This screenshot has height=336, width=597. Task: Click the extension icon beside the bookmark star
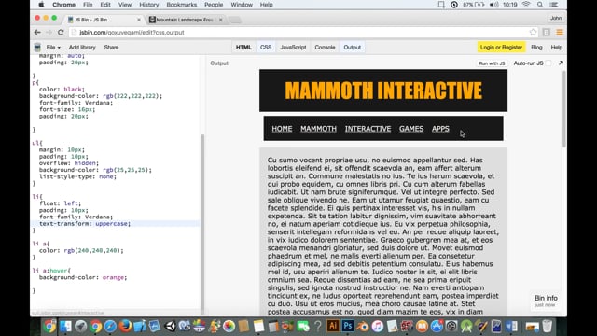tap(547, 33)
